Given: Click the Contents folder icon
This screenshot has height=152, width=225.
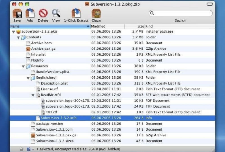Looking at the screenshot, I should [x=23, y=37].
